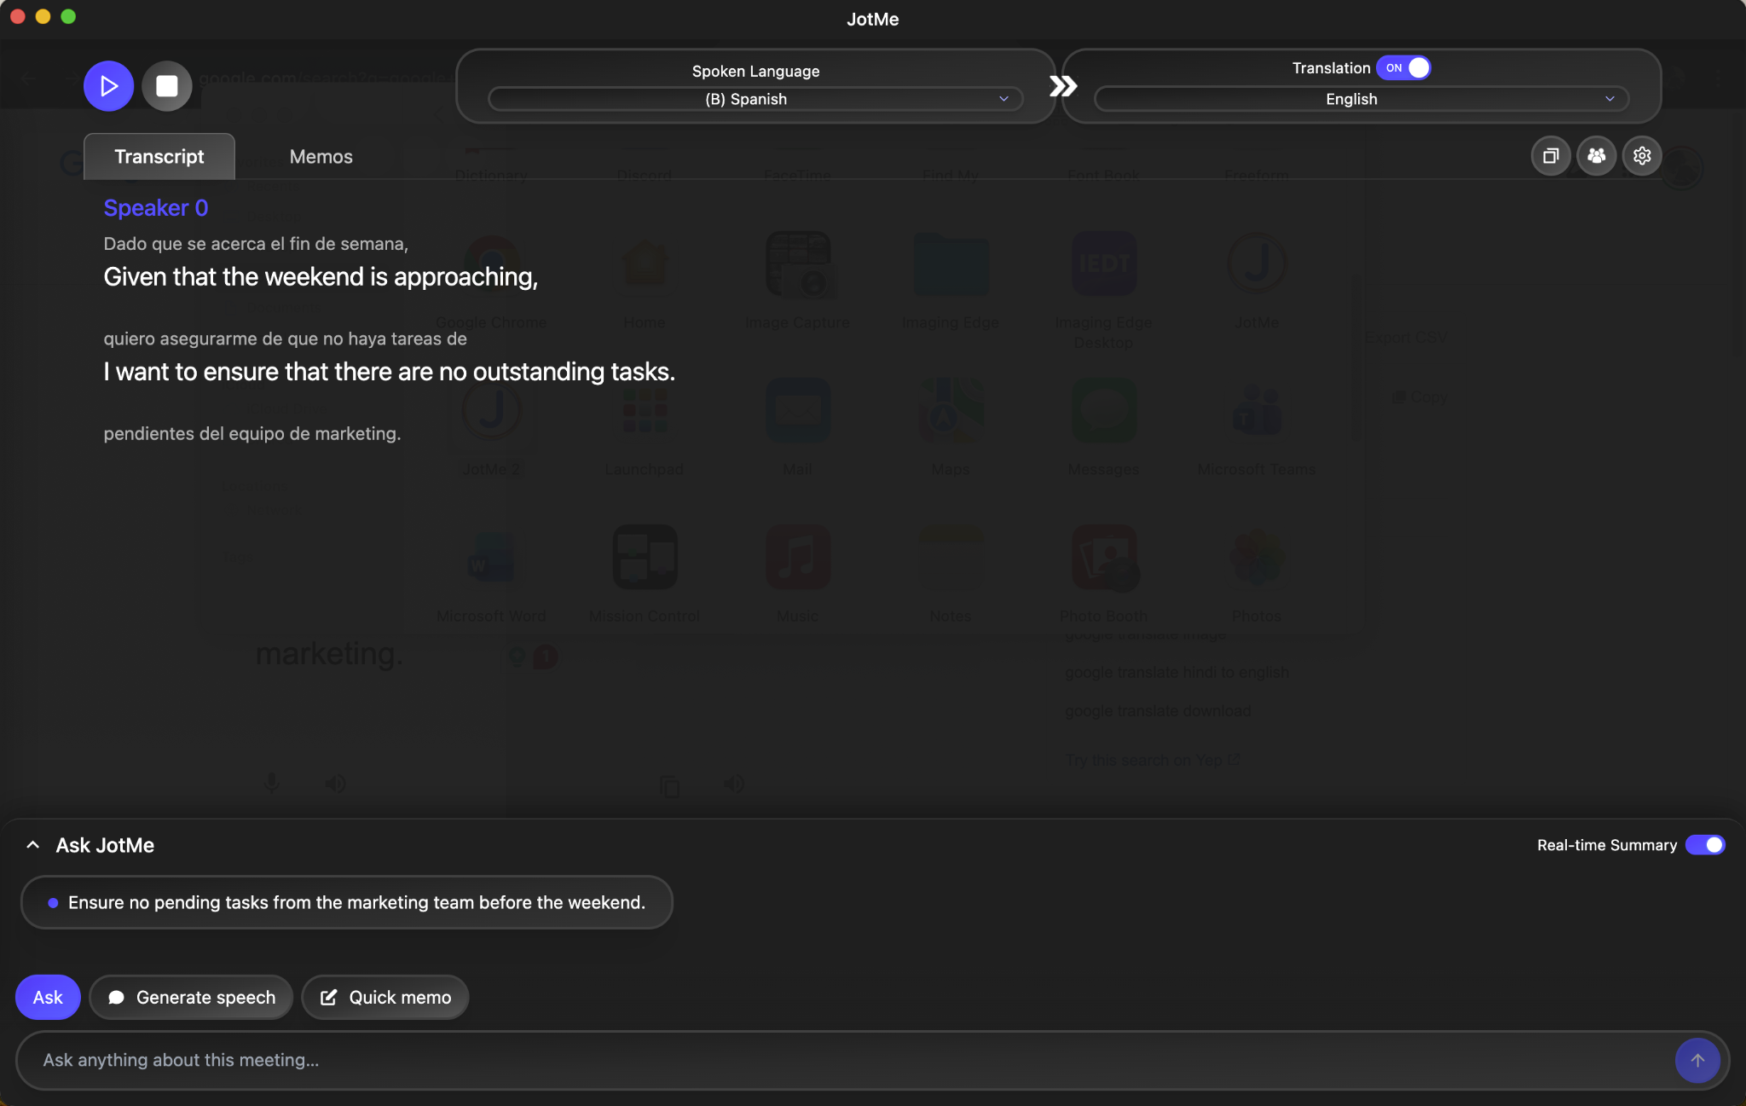Click the marketing team summary suggestion
Viewport: 1746px width, 1106px height.
347,902
